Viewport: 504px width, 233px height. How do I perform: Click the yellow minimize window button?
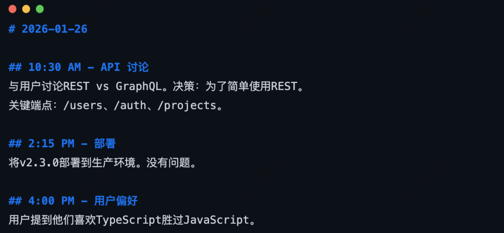tap(26, 9)
